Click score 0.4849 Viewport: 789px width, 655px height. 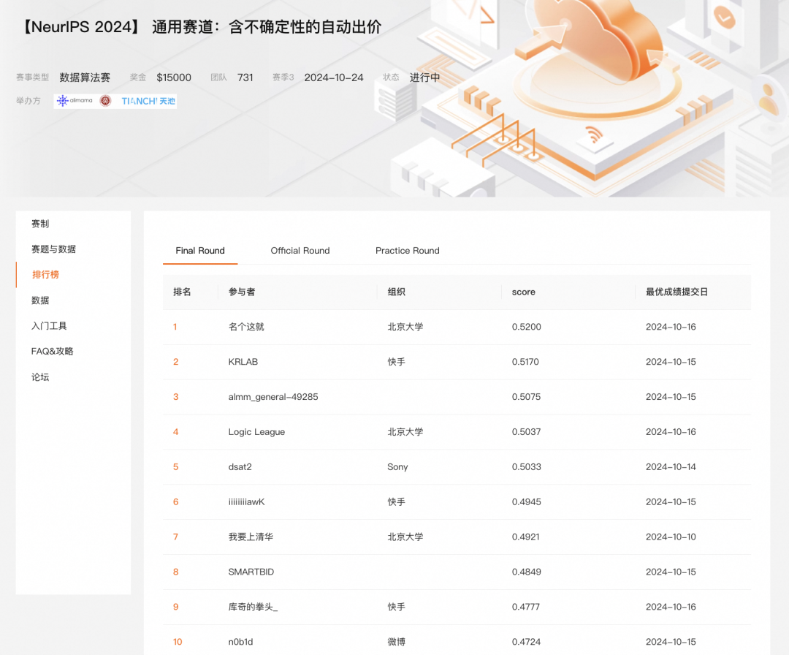(x=526, y=572)
